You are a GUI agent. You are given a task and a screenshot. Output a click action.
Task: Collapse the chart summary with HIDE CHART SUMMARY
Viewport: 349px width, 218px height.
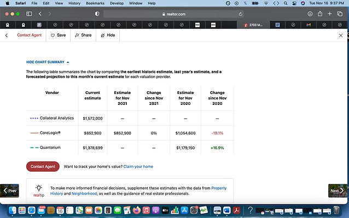(x=48, y=62)
